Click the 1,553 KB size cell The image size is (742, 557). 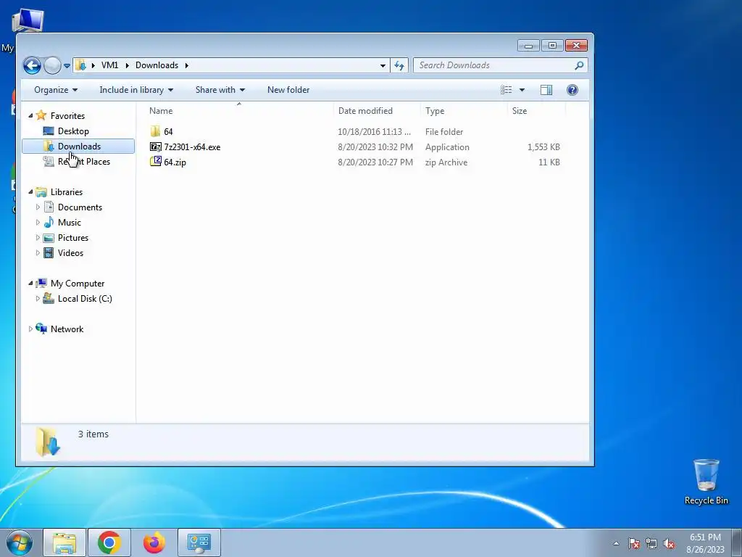[x=543, y=147]
